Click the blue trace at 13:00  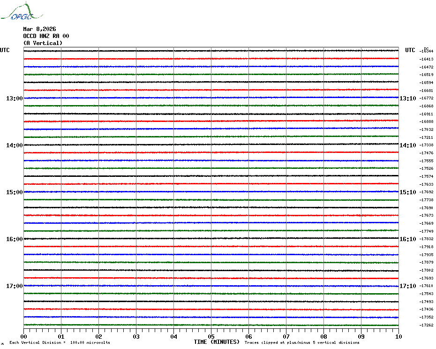point(211,98)
